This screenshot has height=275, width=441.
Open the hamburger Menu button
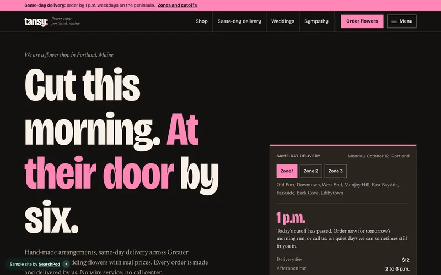[402, 21]
